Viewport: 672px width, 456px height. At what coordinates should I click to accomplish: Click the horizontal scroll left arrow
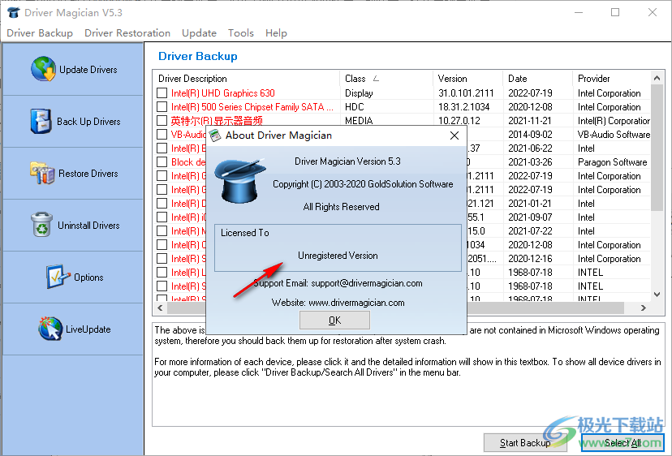point(160,308)
